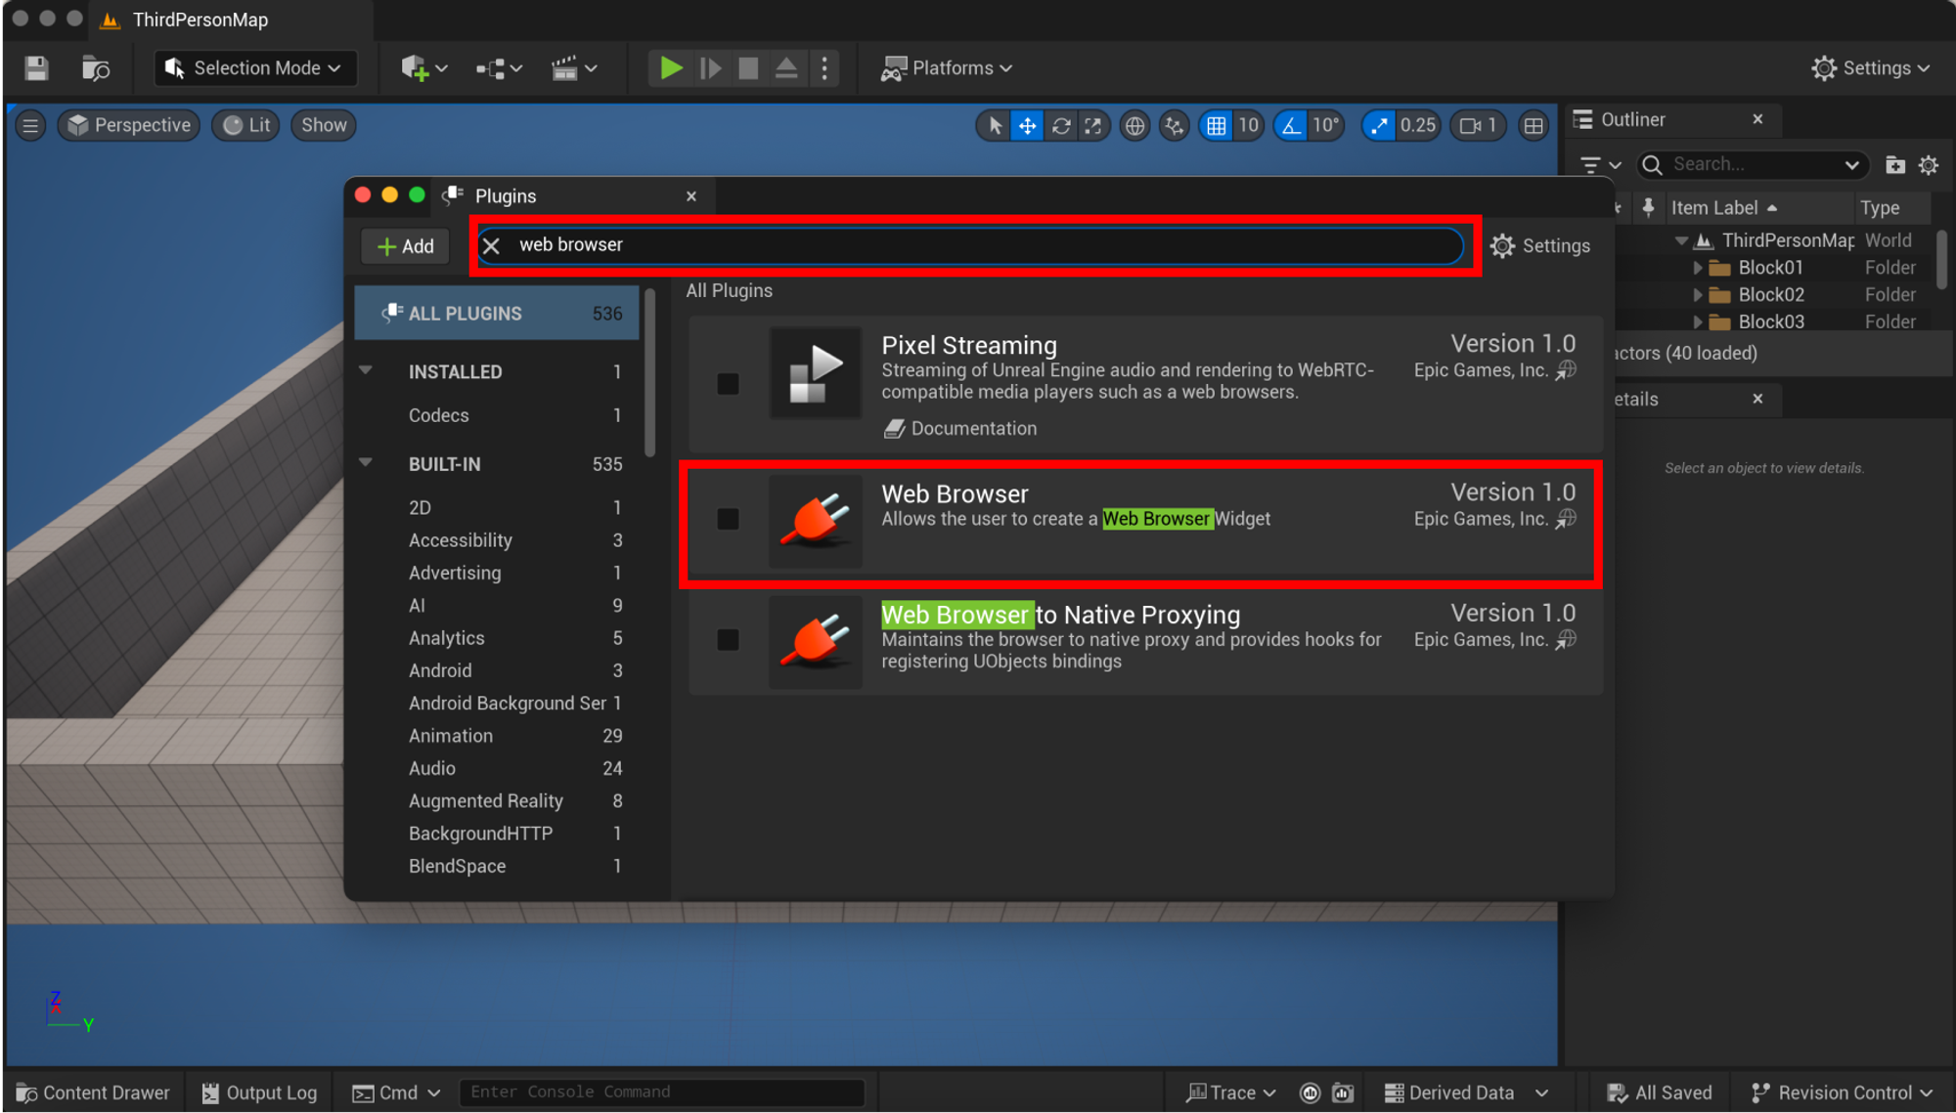This screenshot has width=1956, height=1113.
Task: Click the Eject/build icon in toolbar
Action: (784, 65)
